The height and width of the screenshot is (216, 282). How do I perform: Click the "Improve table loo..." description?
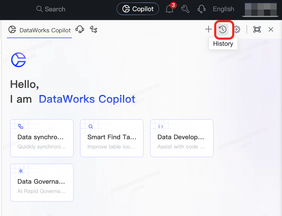pos(111,147)
